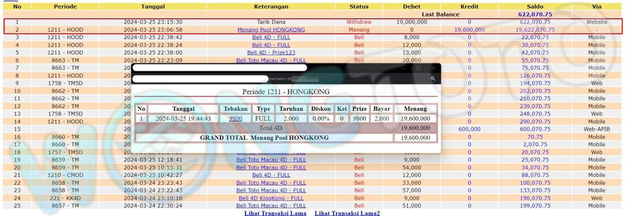The height and width of the screenshot is (216, 625).
Task: Click the 9800 Tebakan link in popup
Action: click(236, 118)
